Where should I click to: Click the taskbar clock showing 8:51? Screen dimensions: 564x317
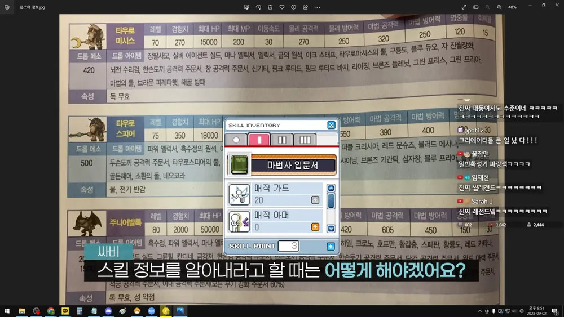click(536, 311)
